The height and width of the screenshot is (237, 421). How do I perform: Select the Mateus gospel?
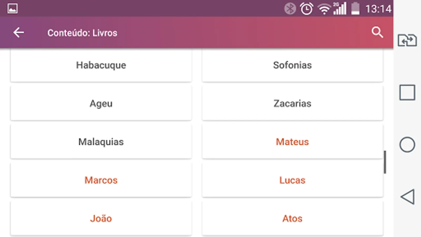point(292,142)
